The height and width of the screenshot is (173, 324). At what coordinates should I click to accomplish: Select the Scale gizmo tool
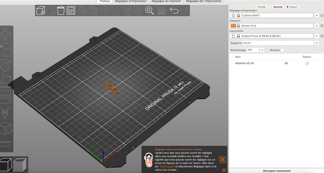(x=6, y=50)
